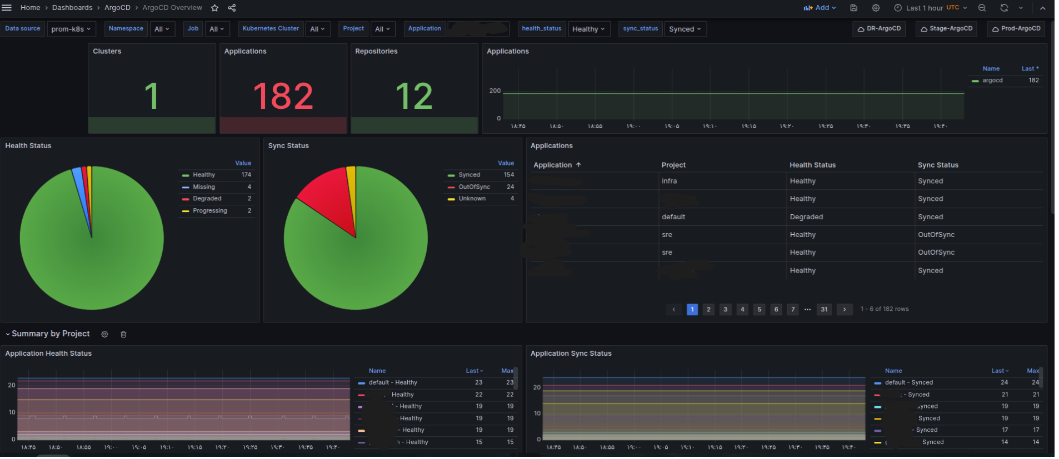Open the Prod-ArgoCD dashboard link
This screenshot has height=459, width=1059.
[1016, 29]
